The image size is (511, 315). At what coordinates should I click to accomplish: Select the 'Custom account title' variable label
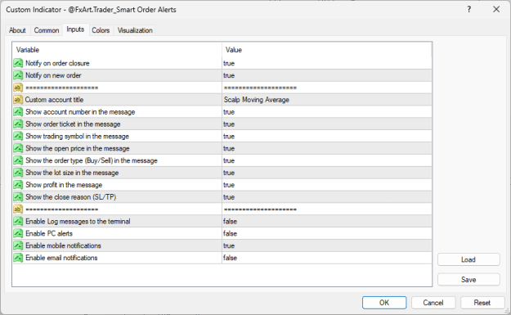(54, 100)
